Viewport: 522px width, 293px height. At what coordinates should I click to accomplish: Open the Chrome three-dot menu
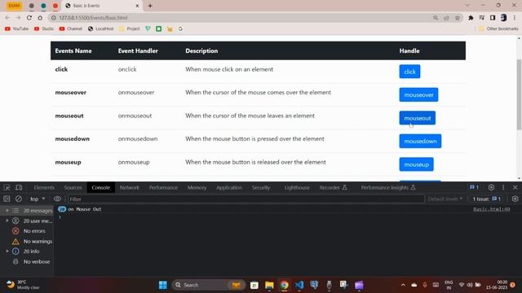click(515, 18)
